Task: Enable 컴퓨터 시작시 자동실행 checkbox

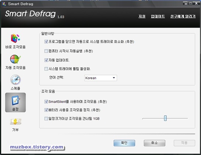Action: coord(46,51)
